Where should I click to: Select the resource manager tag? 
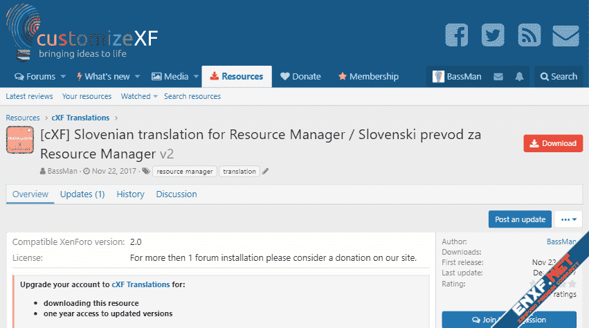185,171
